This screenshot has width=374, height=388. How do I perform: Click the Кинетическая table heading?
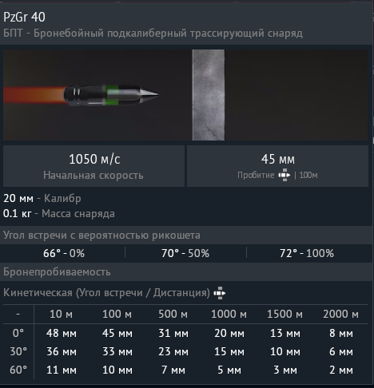[106, 293]
